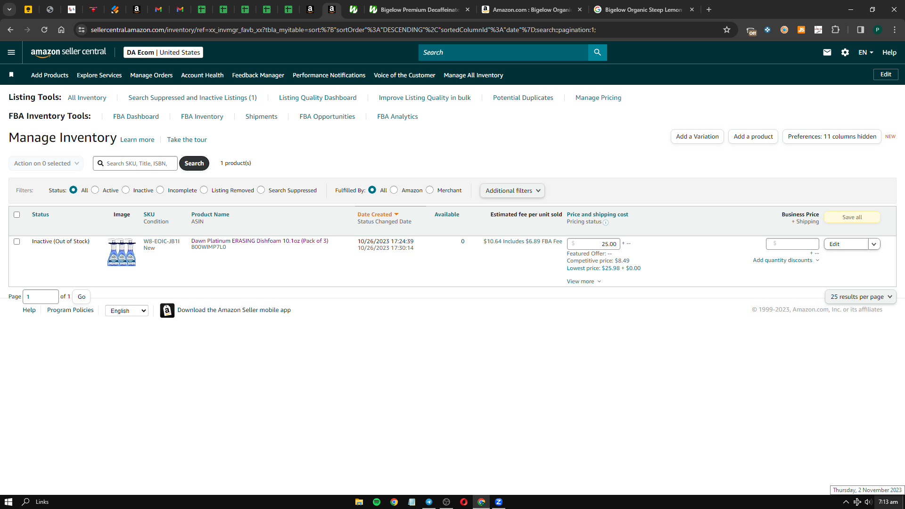Viewport: 905px width, 509px height.
Task: Open Manage Orders in the favorites bar
Action: tap(151, 75)
